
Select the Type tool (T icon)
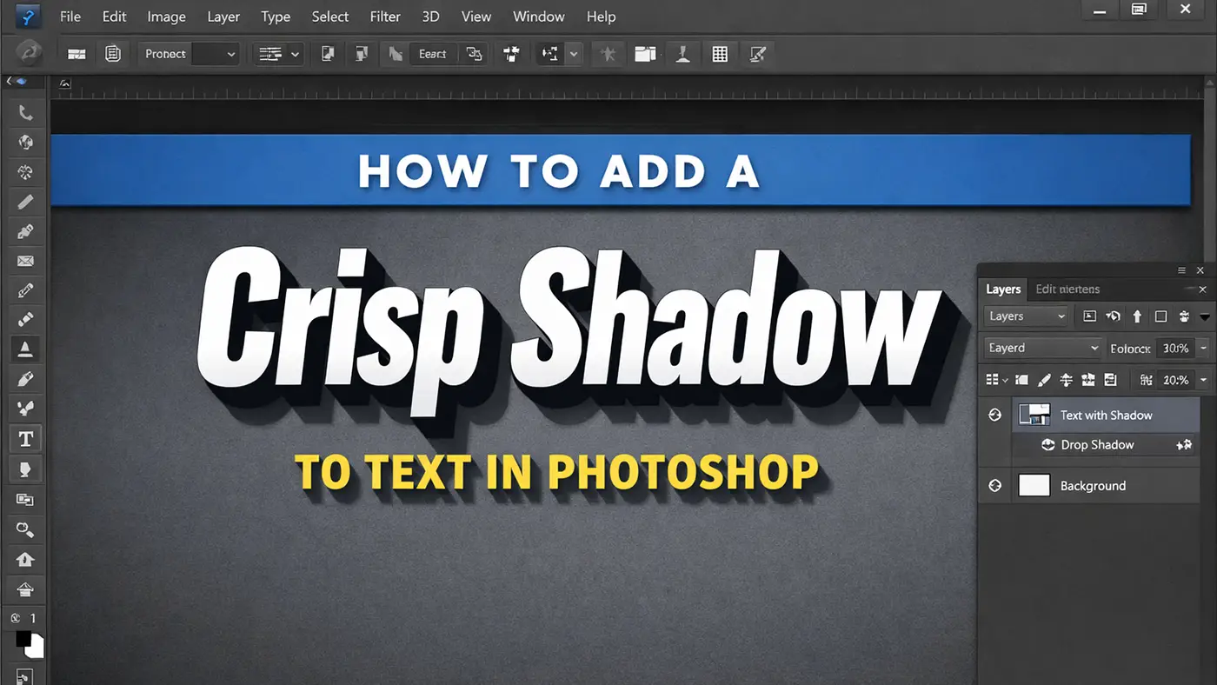point(25,439)
